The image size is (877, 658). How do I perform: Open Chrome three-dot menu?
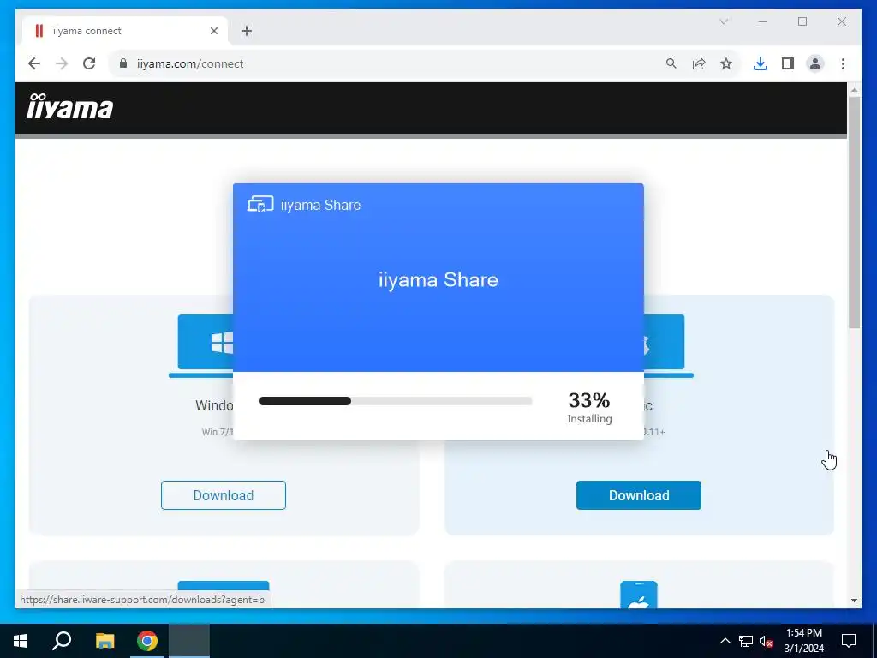(843, 63)
